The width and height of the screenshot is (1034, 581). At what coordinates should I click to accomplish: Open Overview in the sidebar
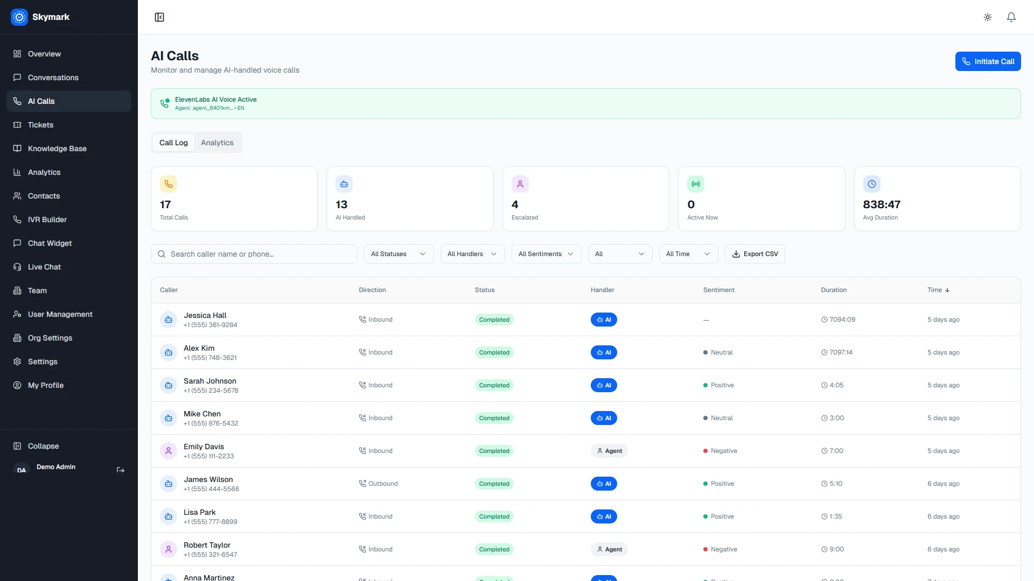tap(69, 54)
